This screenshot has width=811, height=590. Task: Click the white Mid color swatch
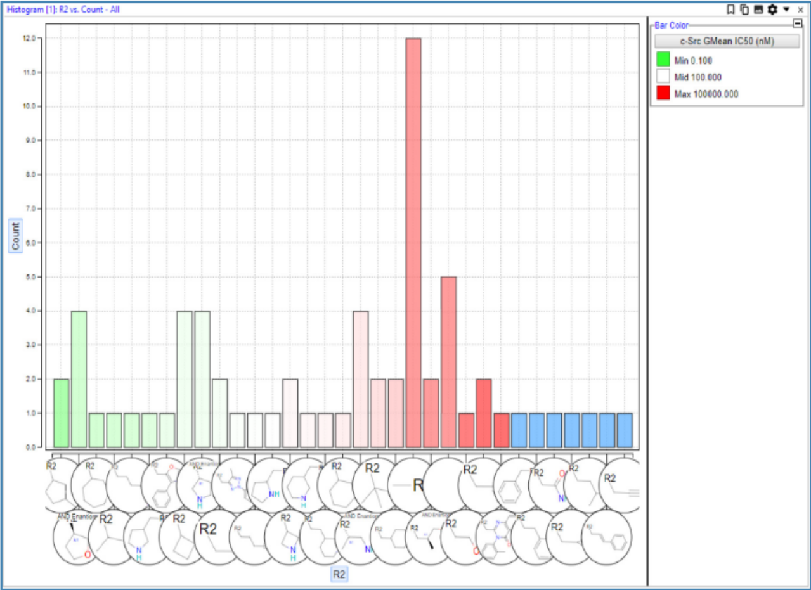(x=664, y=77)
